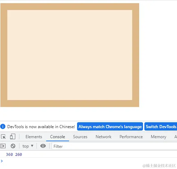Screen dimensions: 177x169
Task: Open the top JavaScript context dropdown
Action: click(x=28, y=146)
